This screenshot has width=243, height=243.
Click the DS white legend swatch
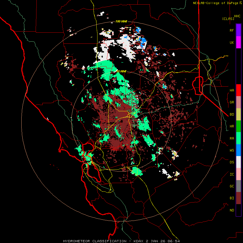[x=238, y=162]
